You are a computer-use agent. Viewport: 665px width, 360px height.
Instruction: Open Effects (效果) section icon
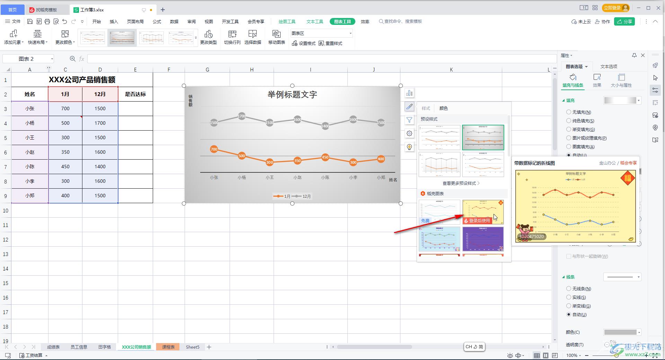point(597,80)
